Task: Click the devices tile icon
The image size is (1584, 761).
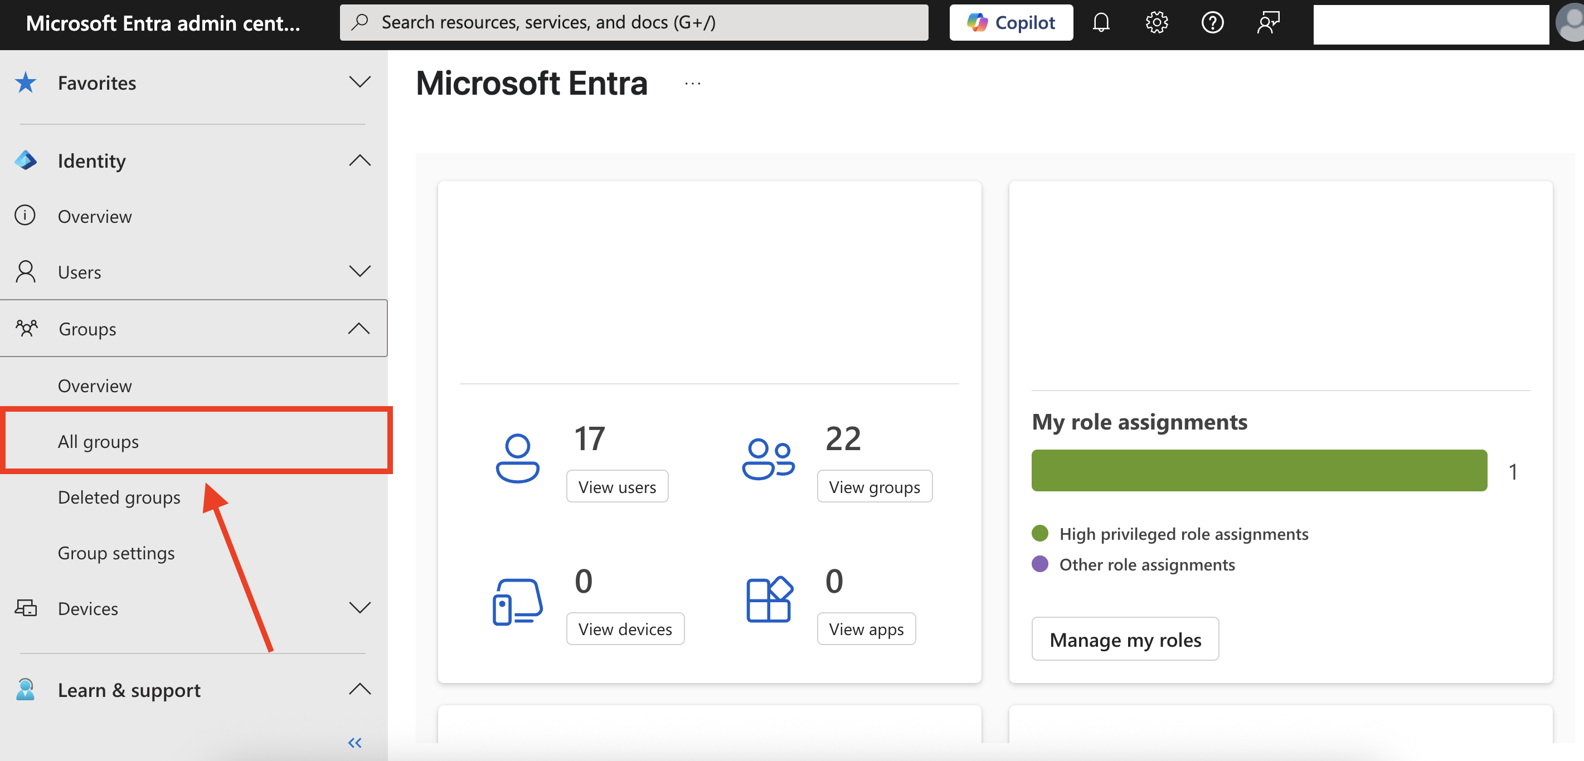Action: point(517,601)
